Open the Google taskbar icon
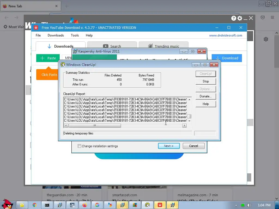 pos(97,205)
